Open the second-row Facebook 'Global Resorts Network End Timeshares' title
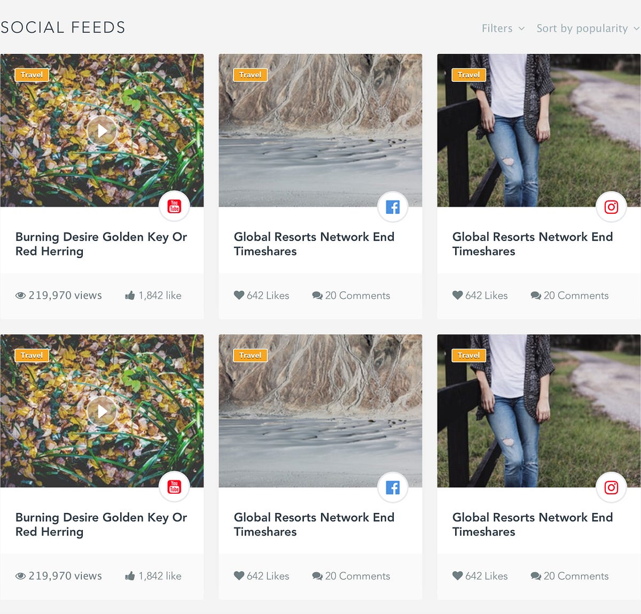 point(314,524)
